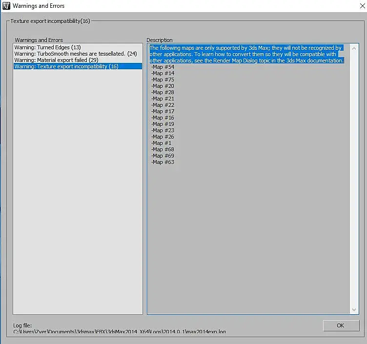The image size is (367, 344).
Task: Click the -Map #54 entry
Action: click(x=163, y=67)
